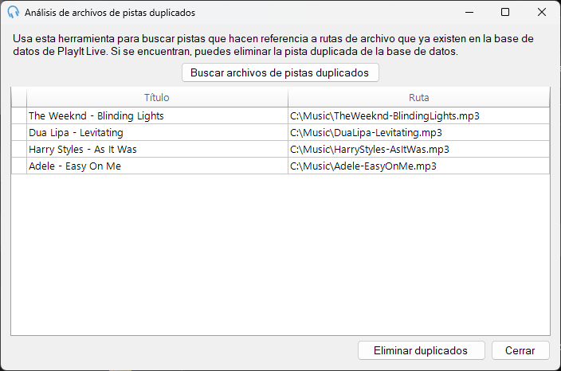Click the DuaLipa-Levitating.mp3 path cell
The width and height of the screenshot is (561, 371).
[x=418, y=133]
